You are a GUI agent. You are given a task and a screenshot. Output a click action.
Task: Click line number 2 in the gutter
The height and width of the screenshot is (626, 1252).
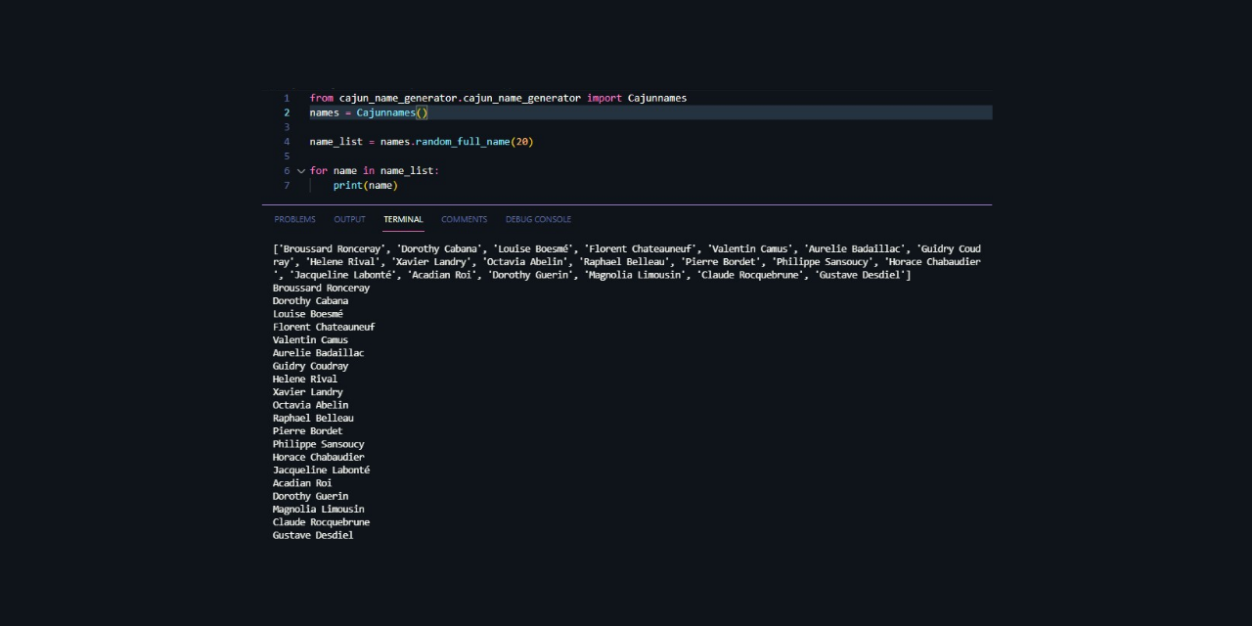tap(287, 112)
